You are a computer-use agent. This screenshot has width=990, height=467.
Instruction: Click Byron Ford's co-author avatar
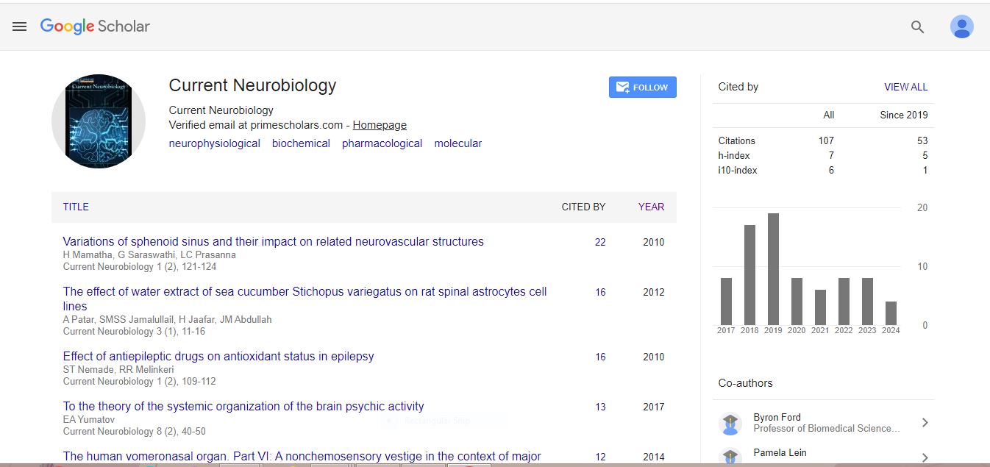[x=730, y=424]
